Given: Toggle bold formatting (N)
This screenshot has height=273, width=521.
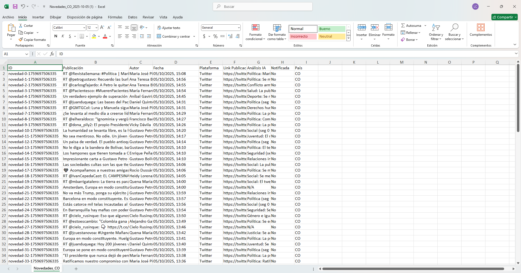Looking at the screenshot, I should pyautogui.click(x=56, y=36).
